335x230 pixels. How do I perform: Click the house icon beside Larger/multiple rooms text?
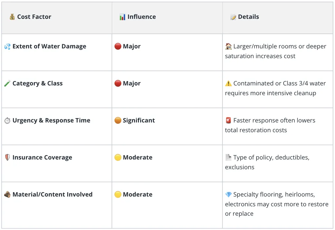coord(228,46)
